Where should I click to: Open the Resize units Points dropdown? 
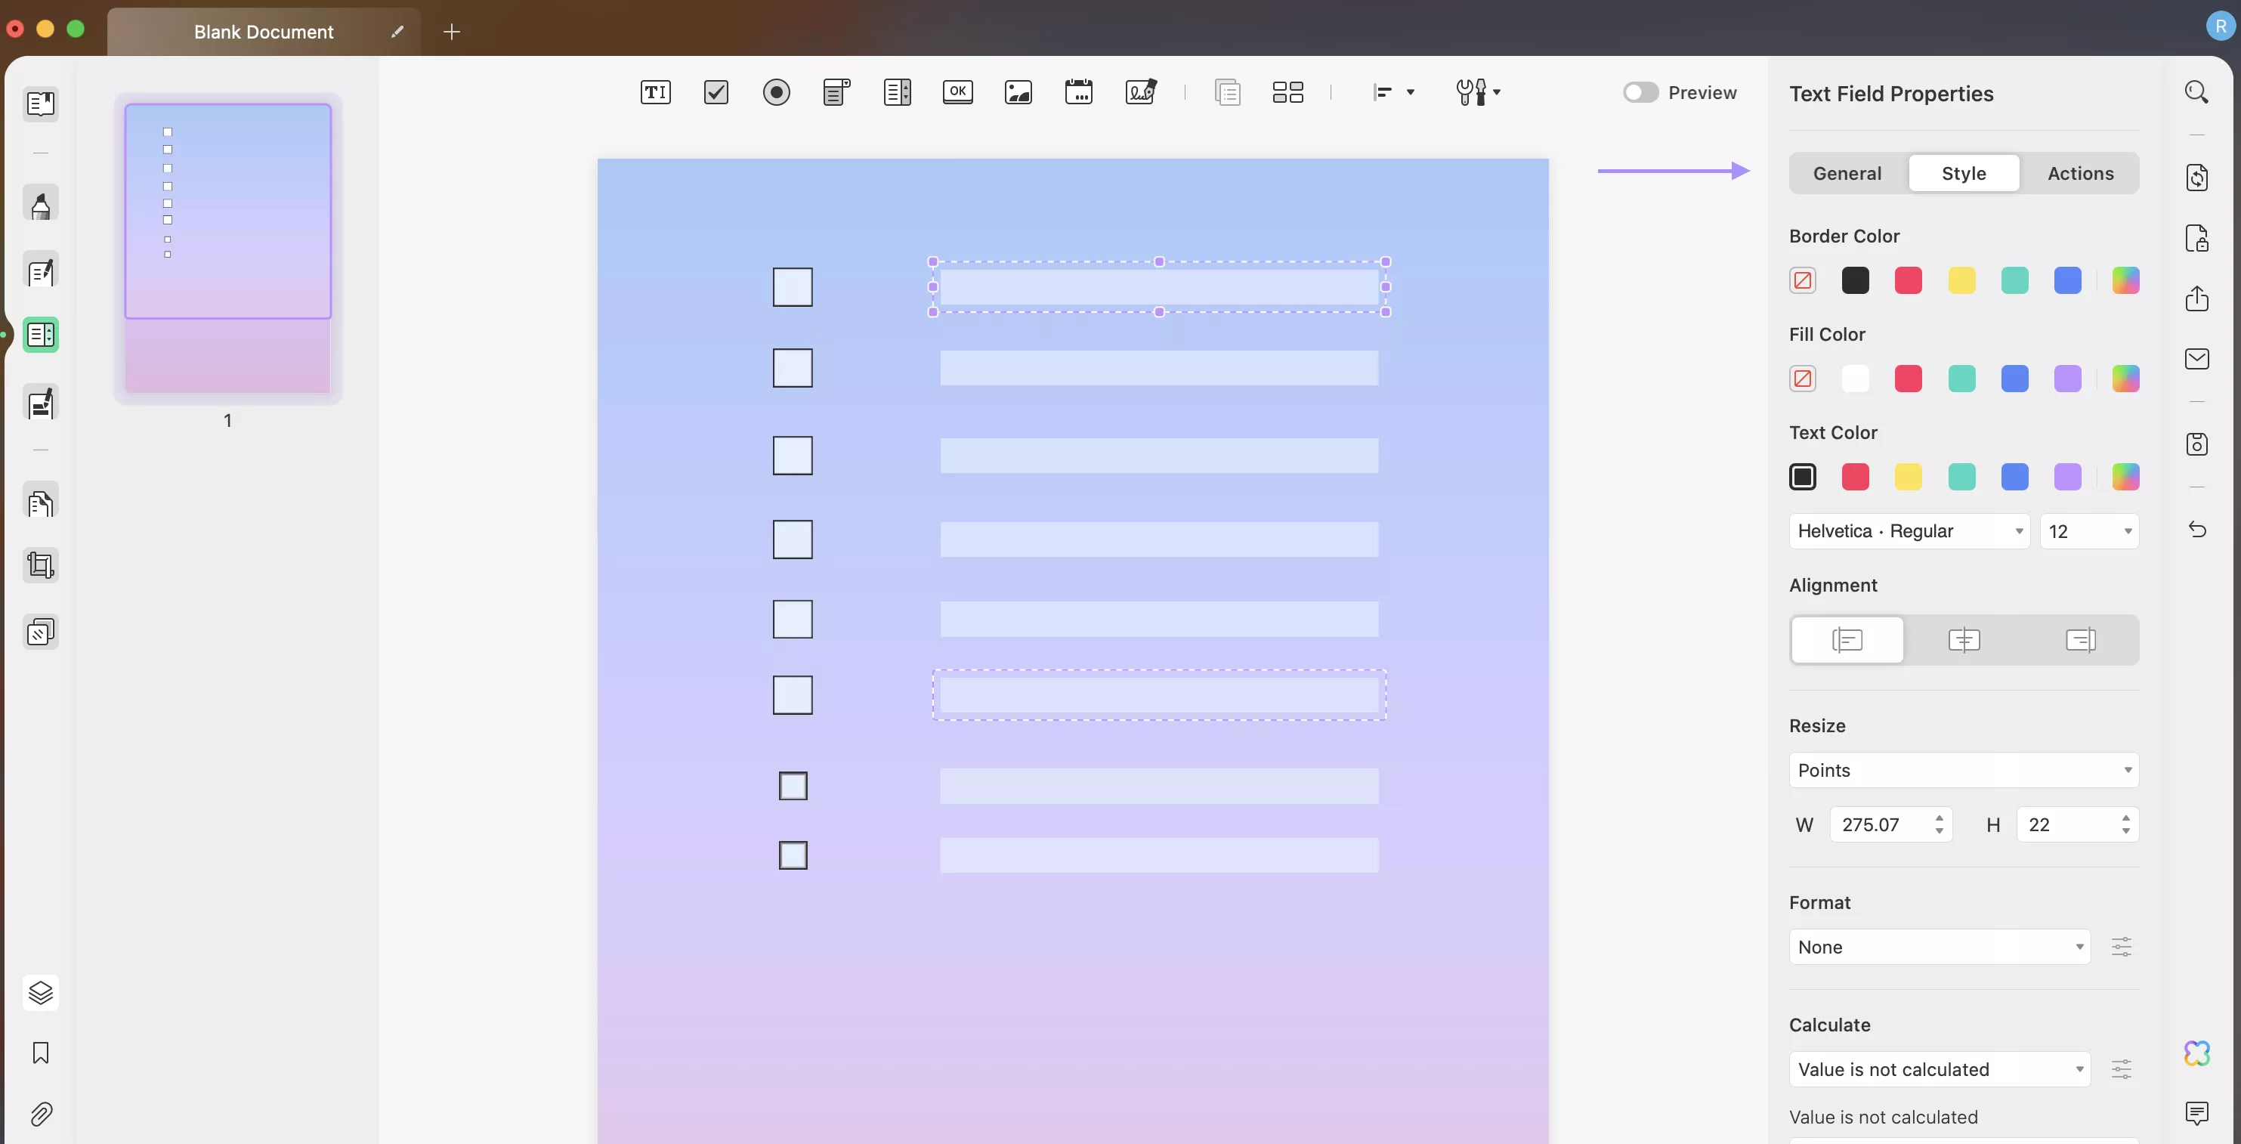[1964, 770]
